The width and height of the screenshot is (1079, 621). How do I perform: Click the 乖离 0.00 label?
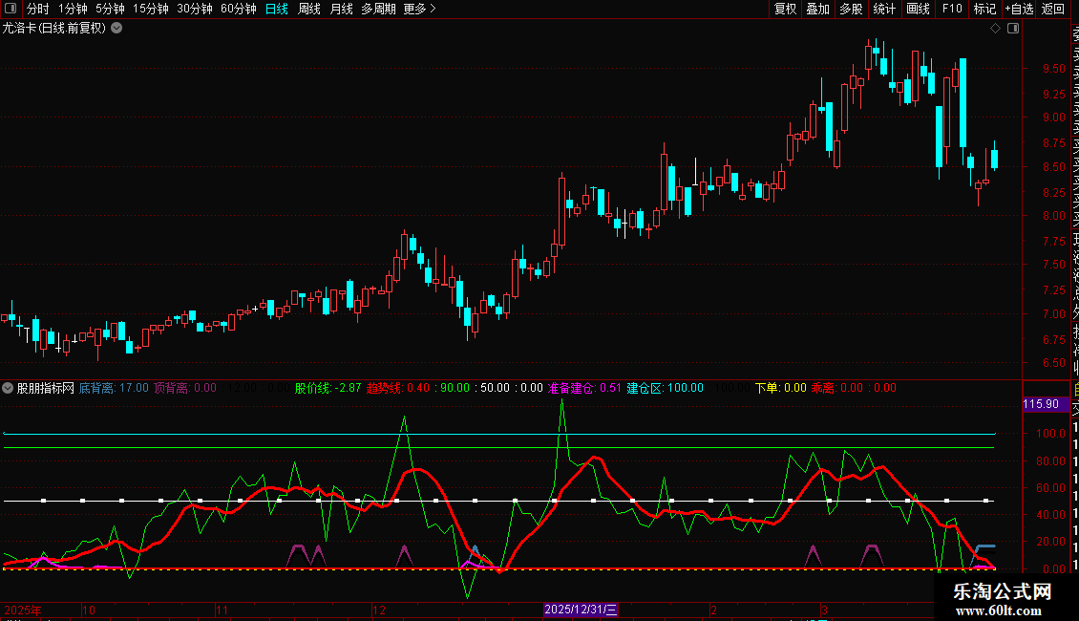[x=836, y=388]
